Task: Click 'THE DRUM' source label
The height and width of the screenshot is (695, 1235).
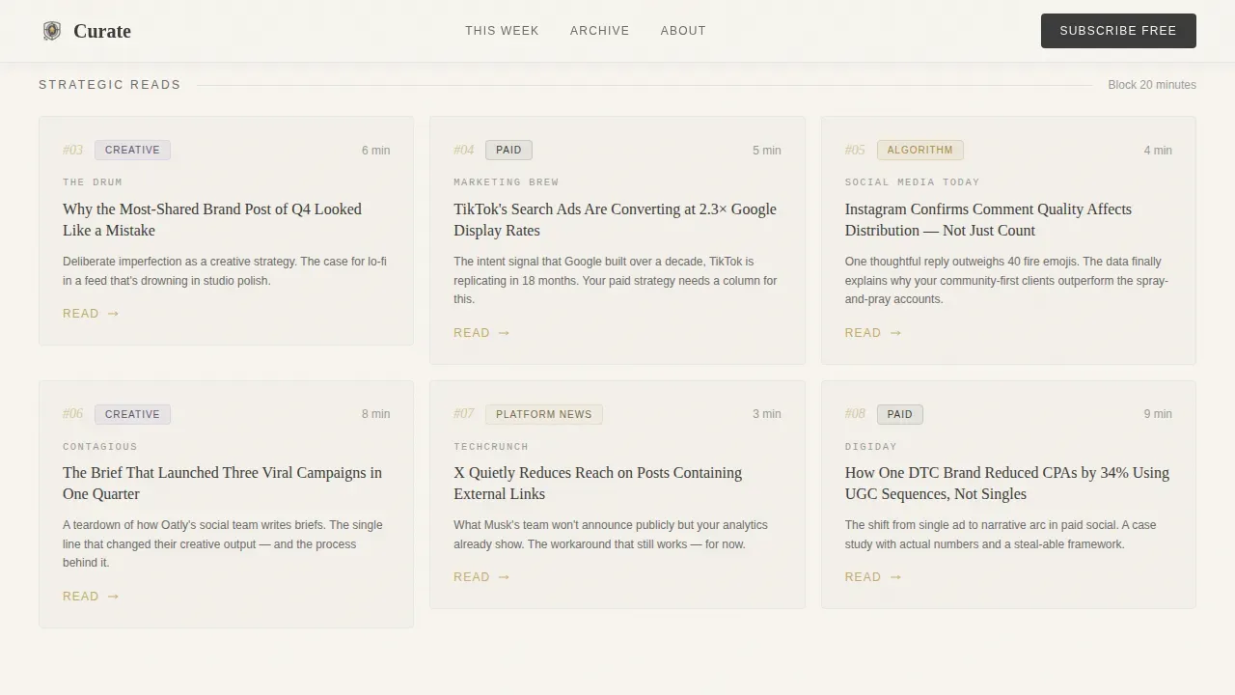Action: [93, 182]
